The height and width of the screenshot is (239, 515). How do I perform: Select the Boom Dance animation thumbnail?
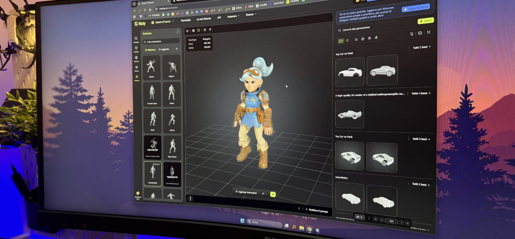pyautogui.click(x=172, y=148)
